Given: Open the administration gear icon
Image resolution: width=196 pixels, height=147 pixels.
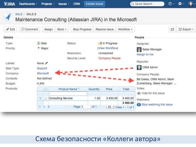Looking at the screenshot, I should pos(181,4).
